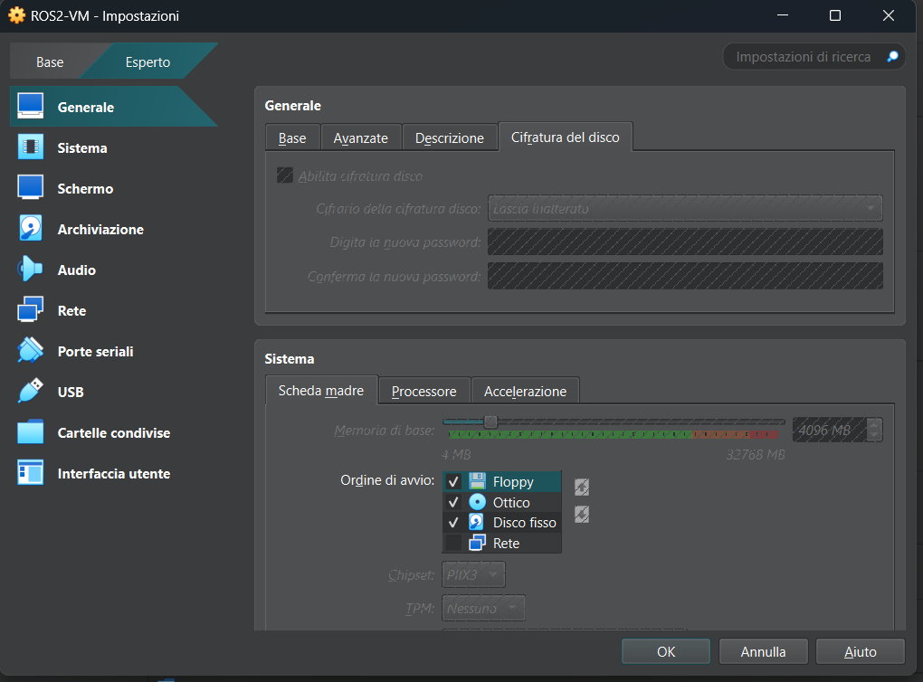Select Disco fisso row text in boot order
The height and width of the screenshot is (682, 923).
pyautogui.click(x=525, y=523)
